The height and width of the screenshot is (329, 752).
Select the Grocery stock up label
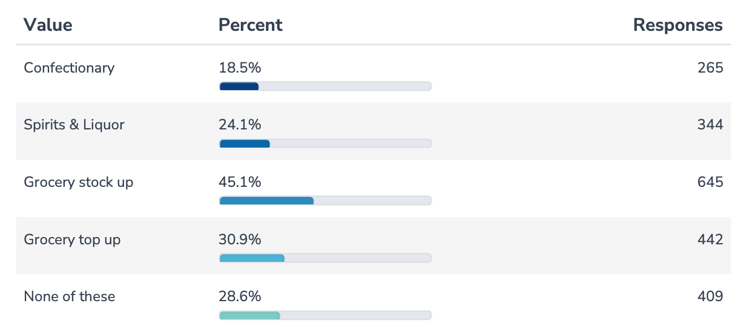pos(78,182)
